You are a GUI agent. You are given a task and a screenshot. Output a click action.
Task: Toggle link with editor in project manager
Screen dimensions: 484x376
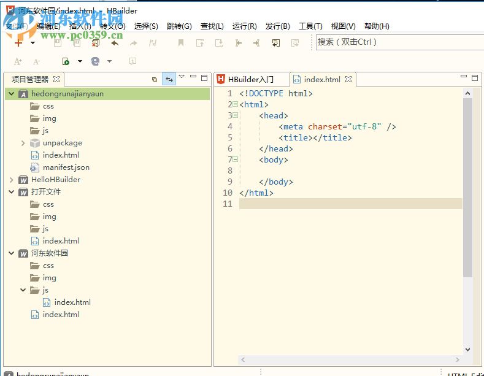169,79
